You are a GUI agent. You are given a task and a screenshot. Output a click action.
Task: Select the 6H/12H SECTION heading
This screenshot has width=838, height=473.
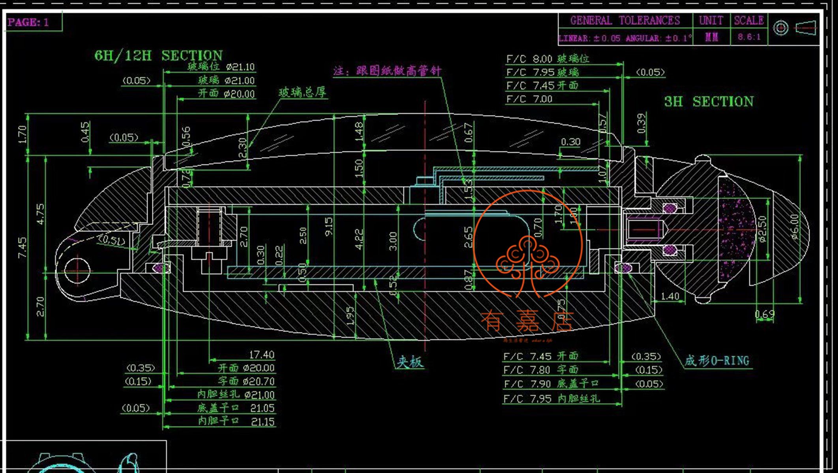coord(158,56)
